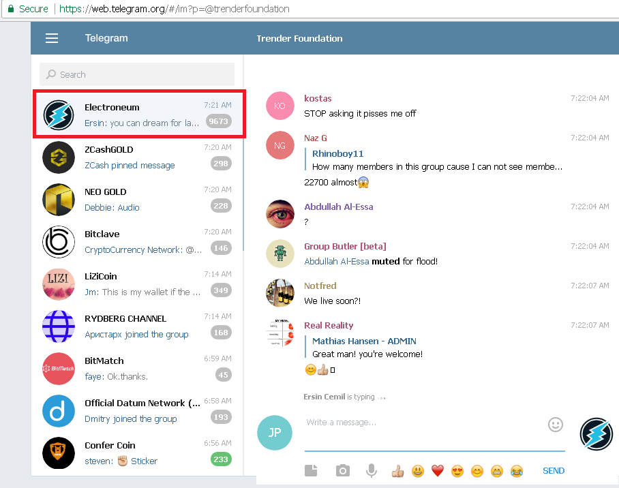619x488 pixels.
Task: Open Naz G sender name
Action: pos(316,138)
